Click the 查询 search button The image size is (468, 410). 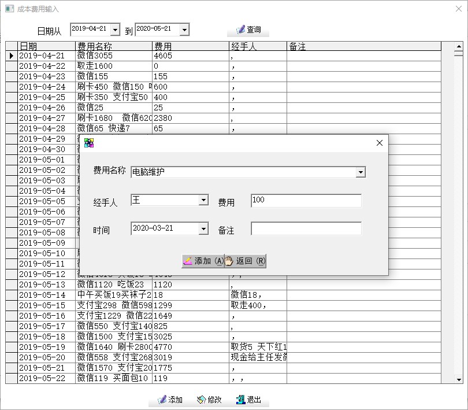pyautogui.click(x=248, y=29)
